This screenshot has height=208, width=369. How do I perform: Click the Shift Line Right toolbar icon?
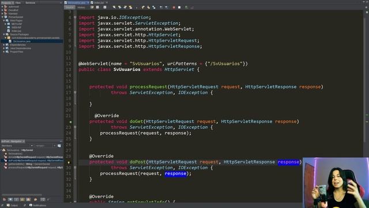pyautogui.click(x=166, y=8)
